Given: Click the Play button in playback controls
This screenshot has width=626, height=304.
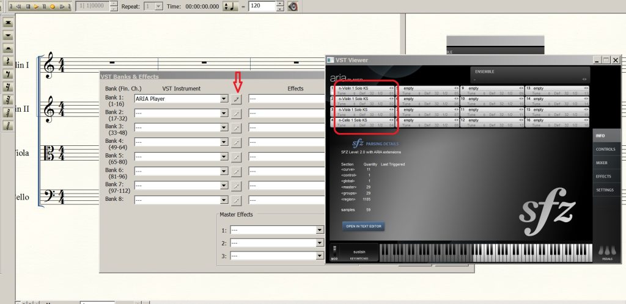Looking at the screenshot, I should 36,6.
